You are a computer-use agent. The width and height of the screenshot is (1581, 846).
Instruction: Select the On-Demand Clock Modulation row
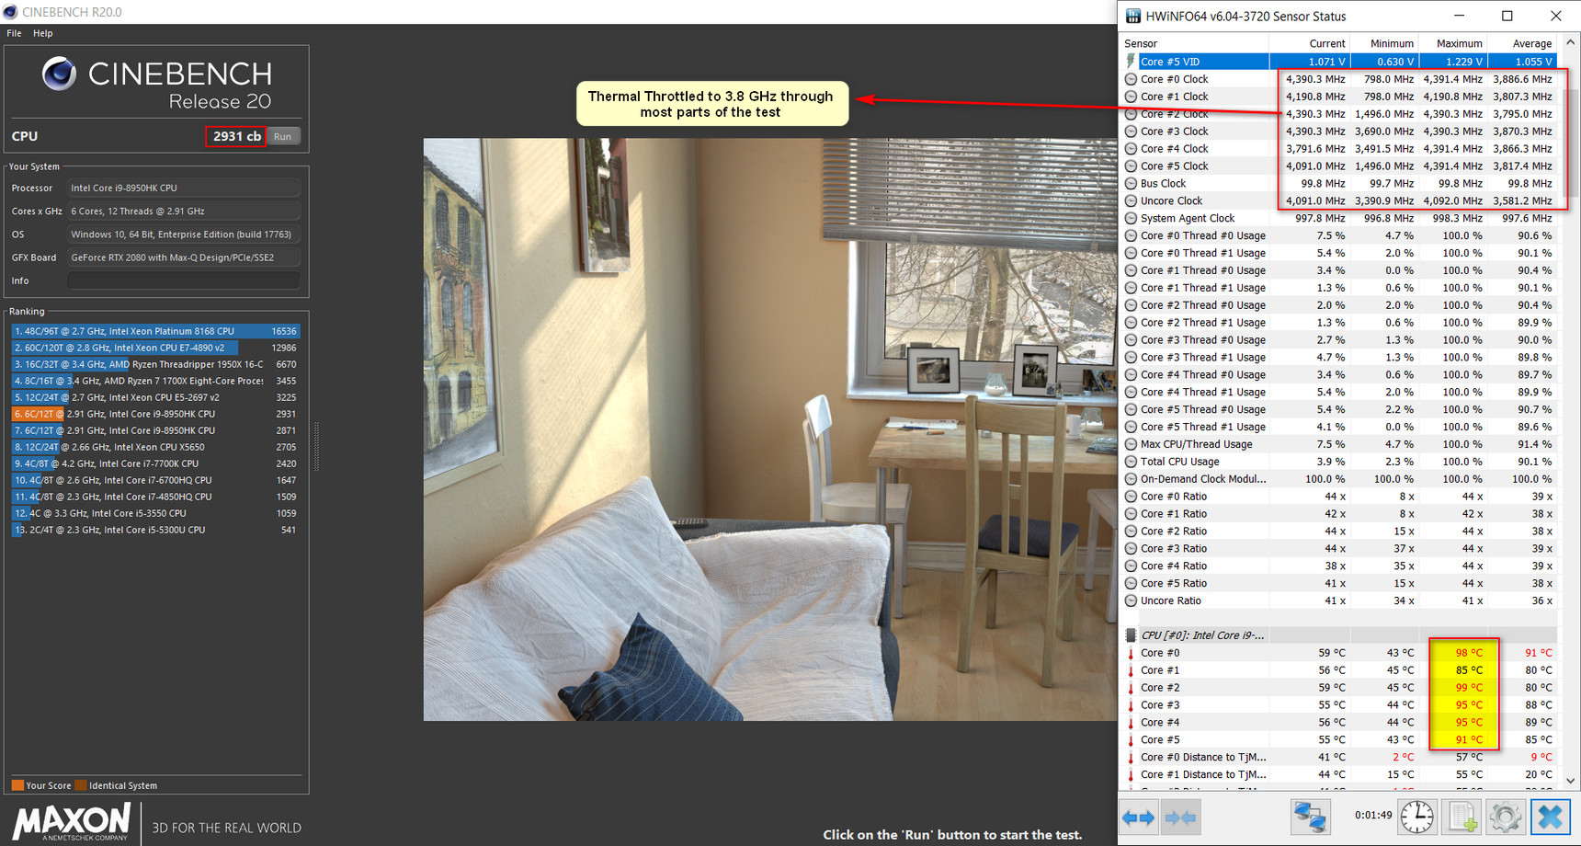click(x=1340, y=479)
